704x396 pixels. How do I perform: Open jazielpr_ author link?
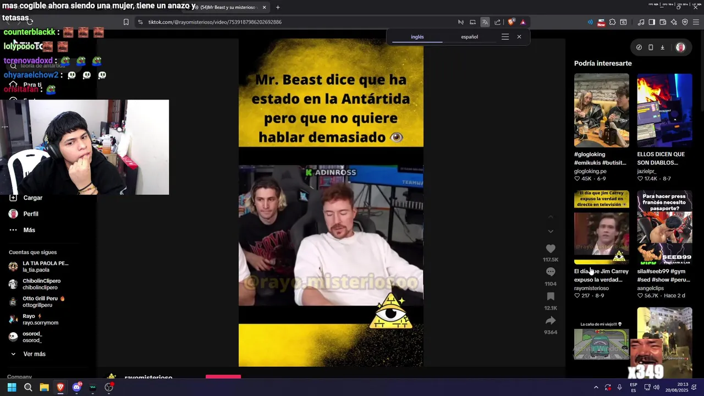tap(648, 171)
